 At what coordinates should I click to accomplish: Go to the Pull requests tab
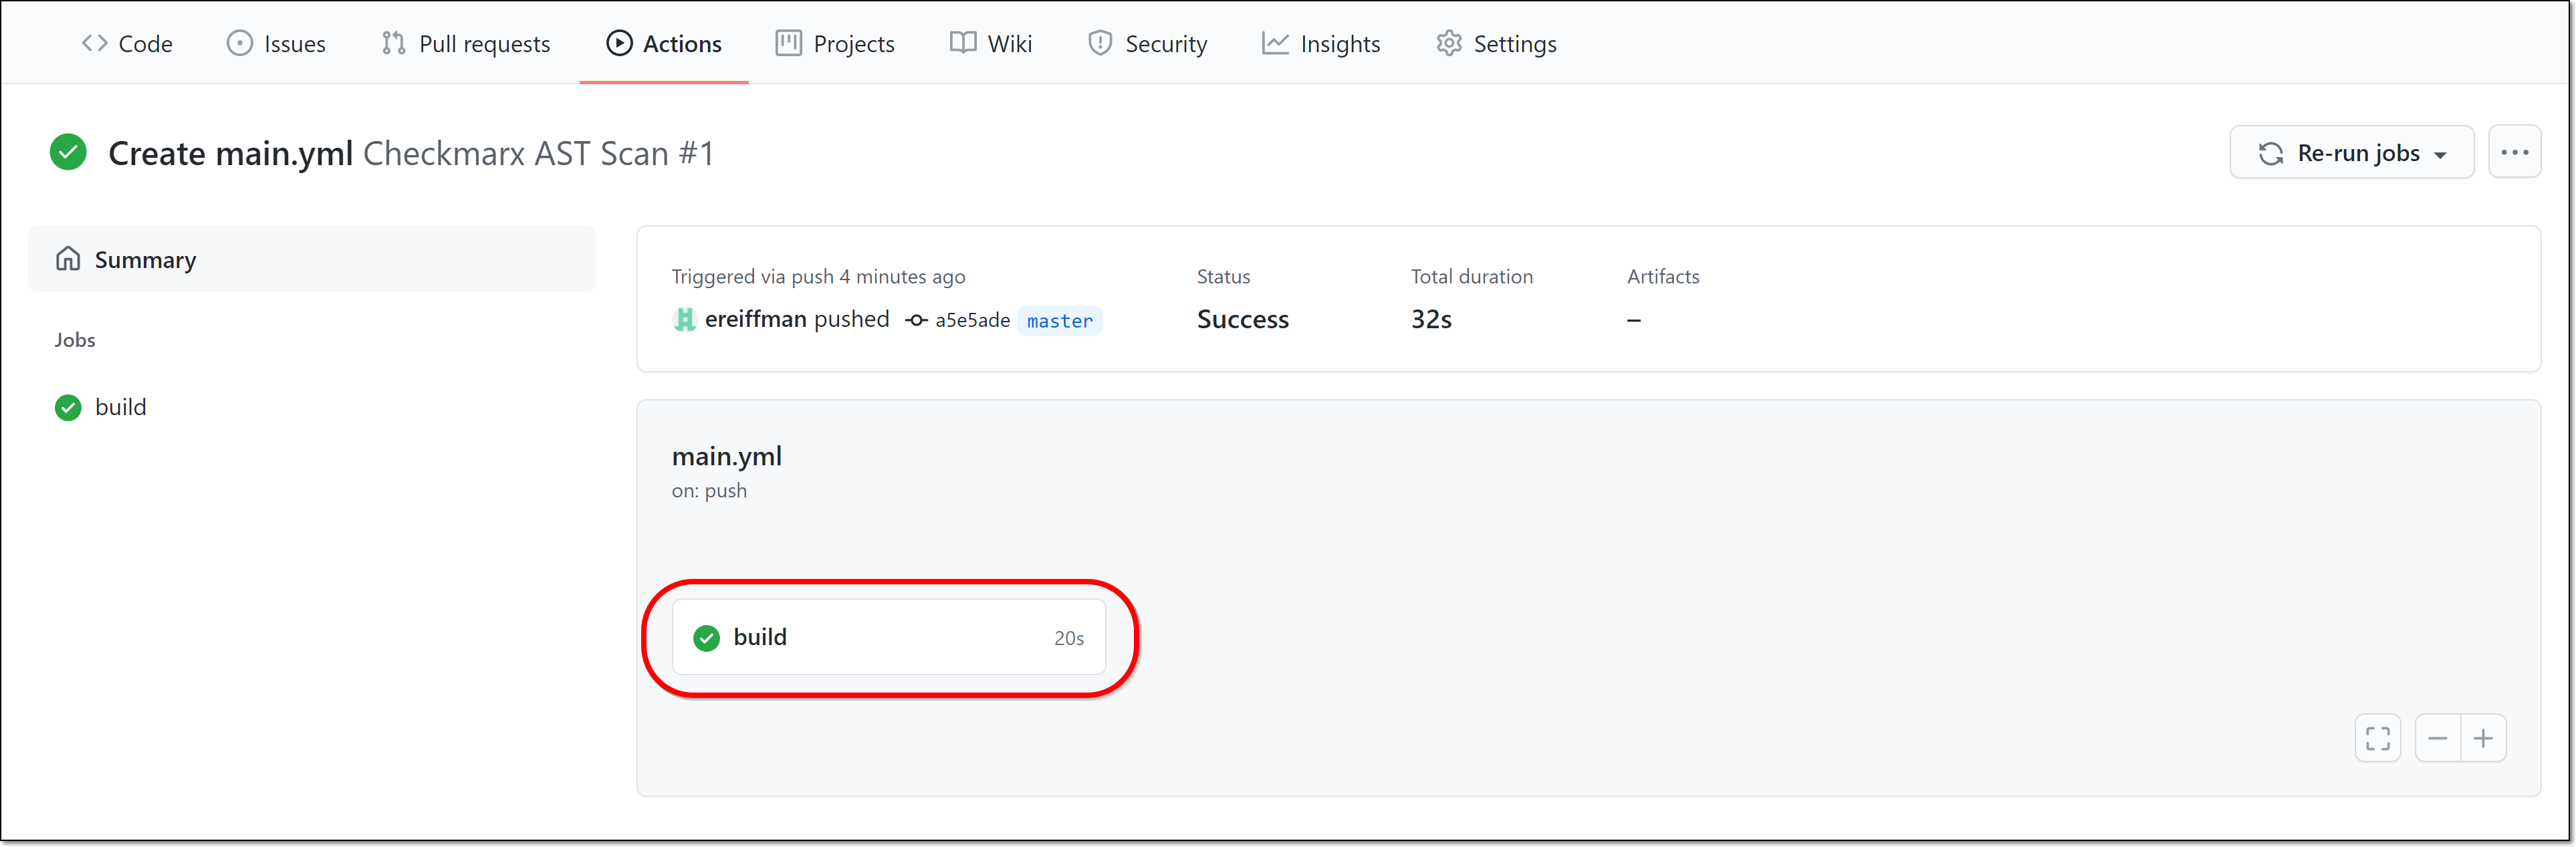[466, 43]
